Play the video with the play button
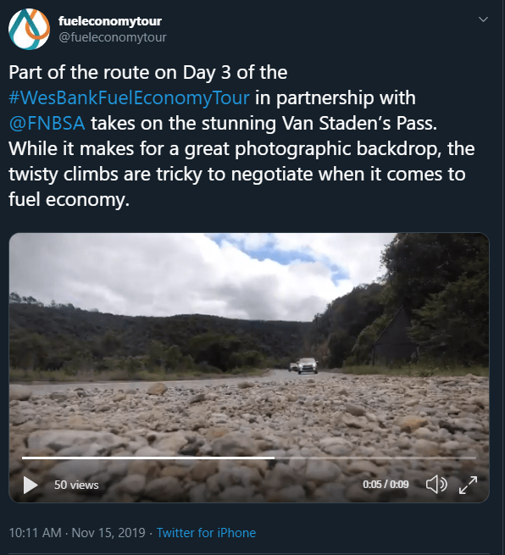This screenshot has height=555, width=505. 31,485
